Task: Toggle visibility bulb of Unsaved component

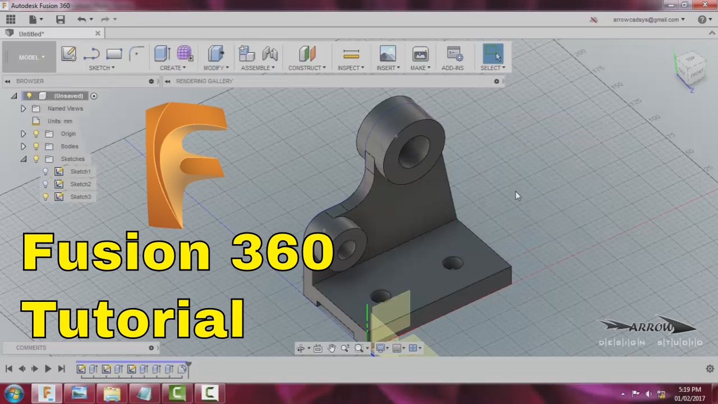Action: coord(29,96)
